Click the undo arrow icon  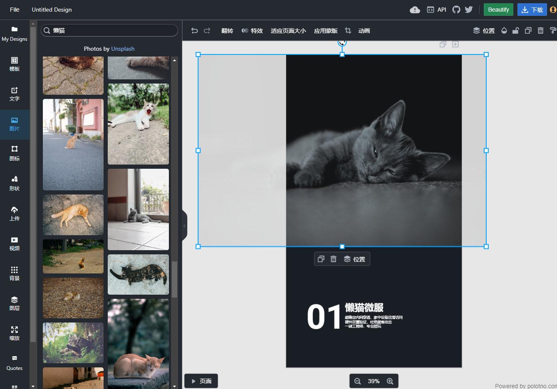(x=194, y=31)
